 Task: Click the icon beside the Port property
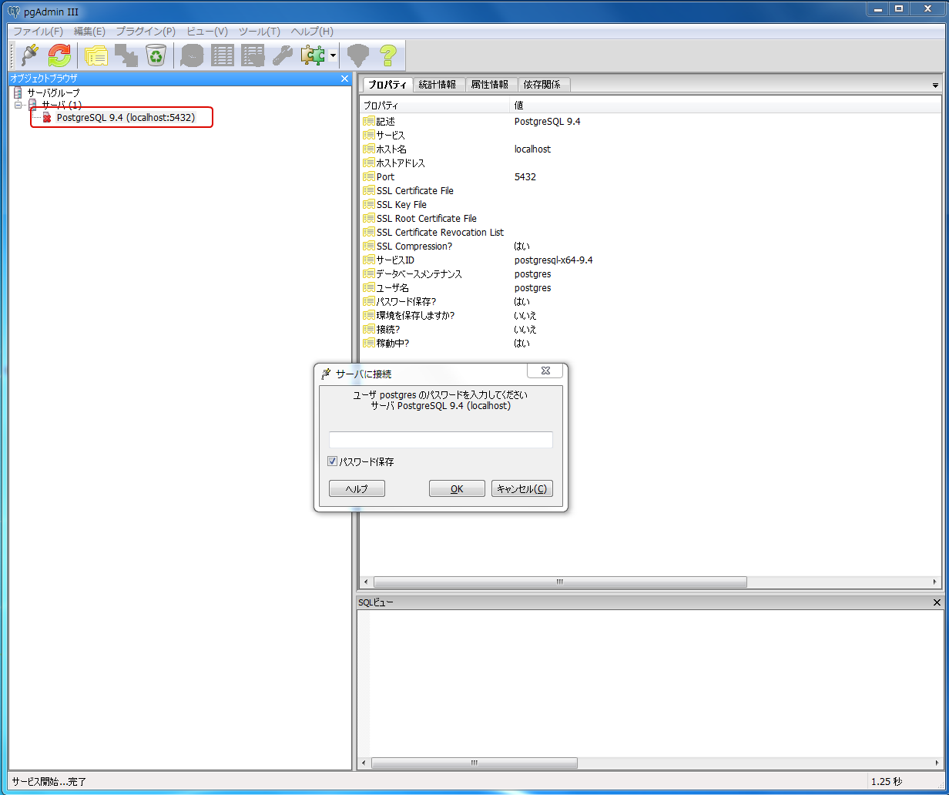[369, 177]
